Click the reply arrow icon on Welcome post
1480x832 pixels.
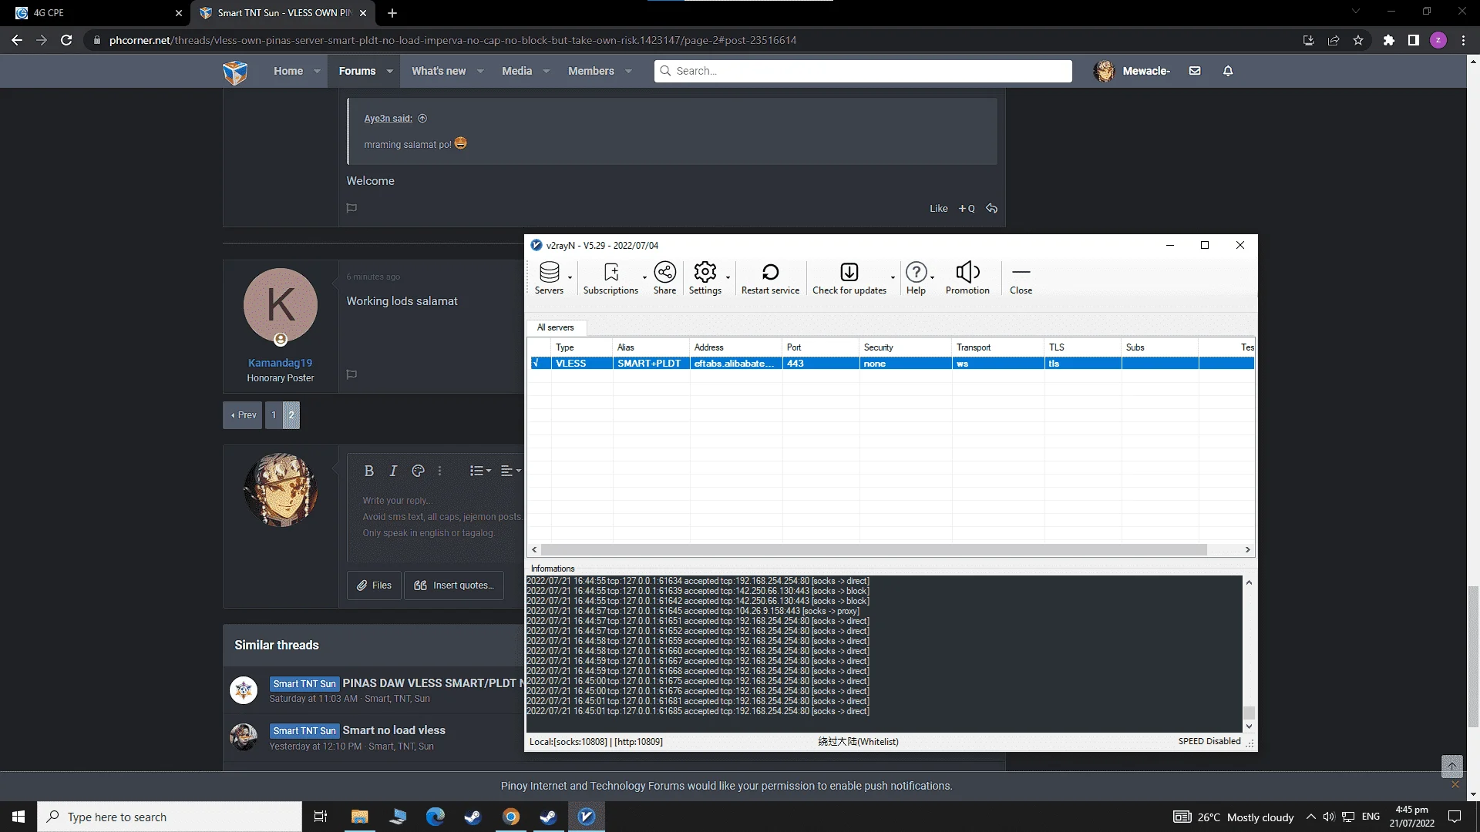tap(991, 209)
